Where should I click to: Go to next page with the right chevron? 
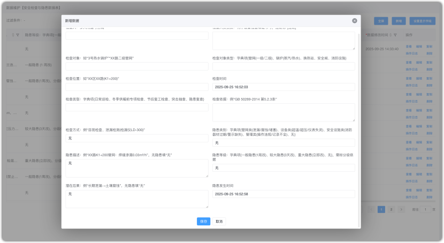[401, 210]
